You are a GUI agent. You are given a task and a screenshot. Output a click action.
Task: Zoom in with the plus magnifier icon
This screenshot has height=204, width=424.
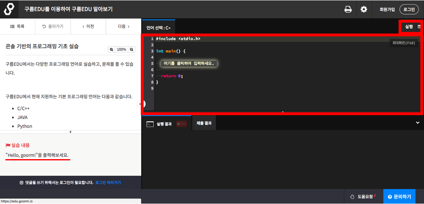coord(111,50)
